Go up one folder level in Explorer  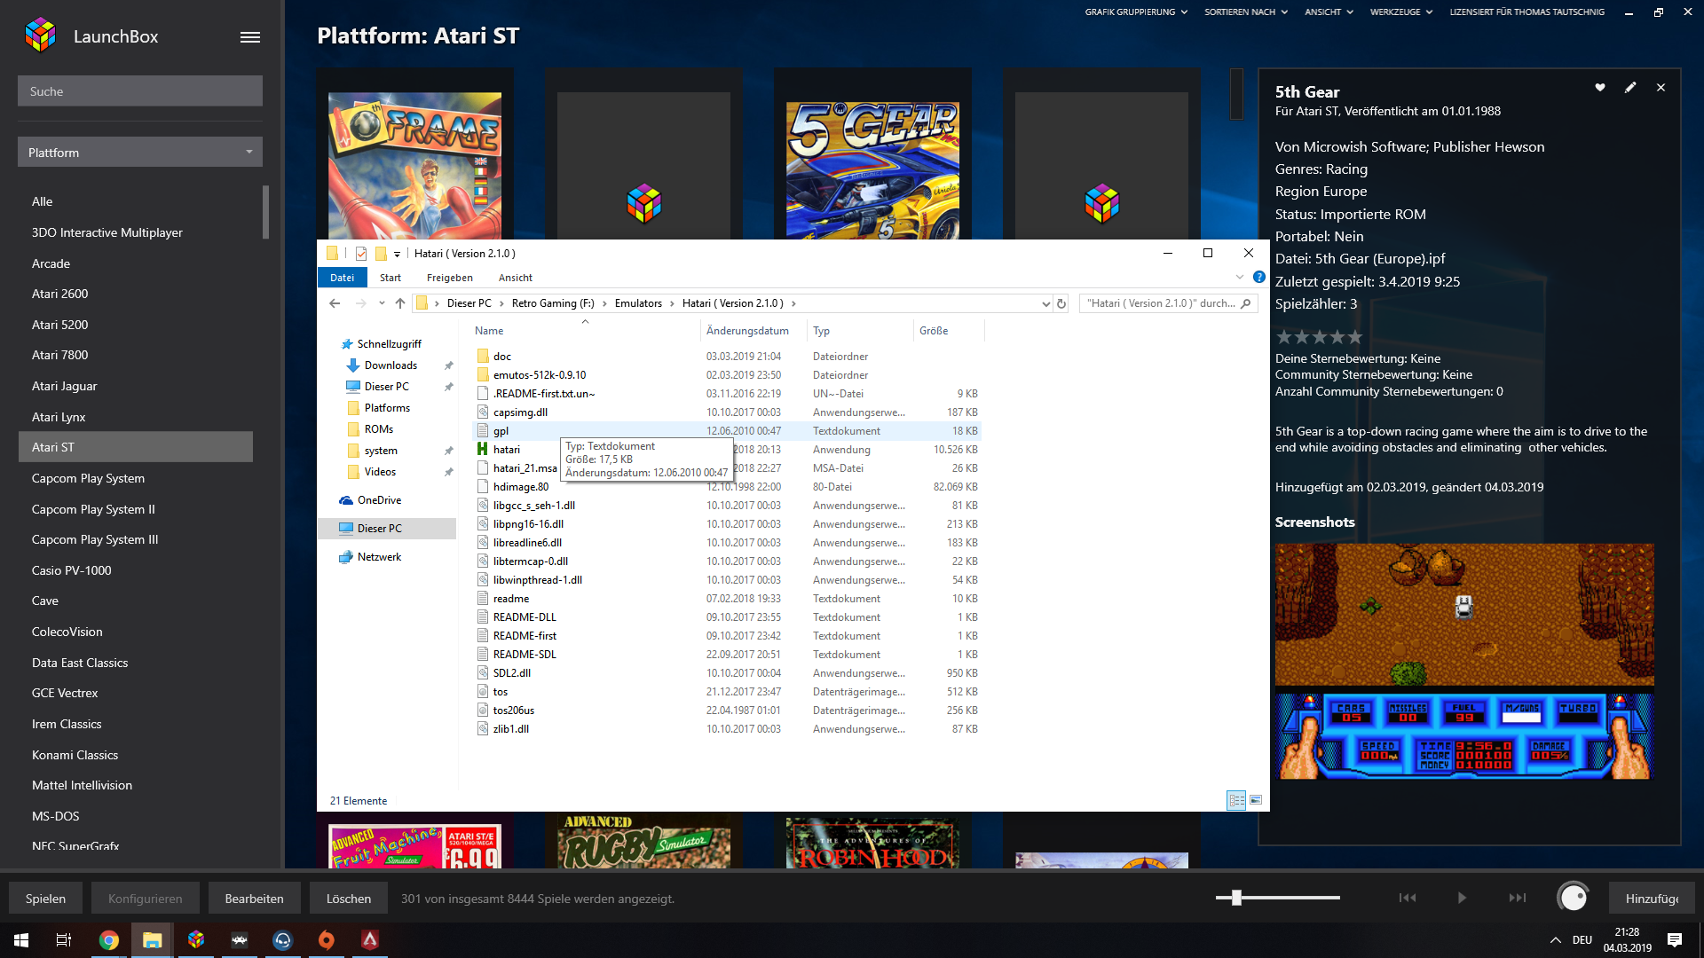[x=400, y=303]
